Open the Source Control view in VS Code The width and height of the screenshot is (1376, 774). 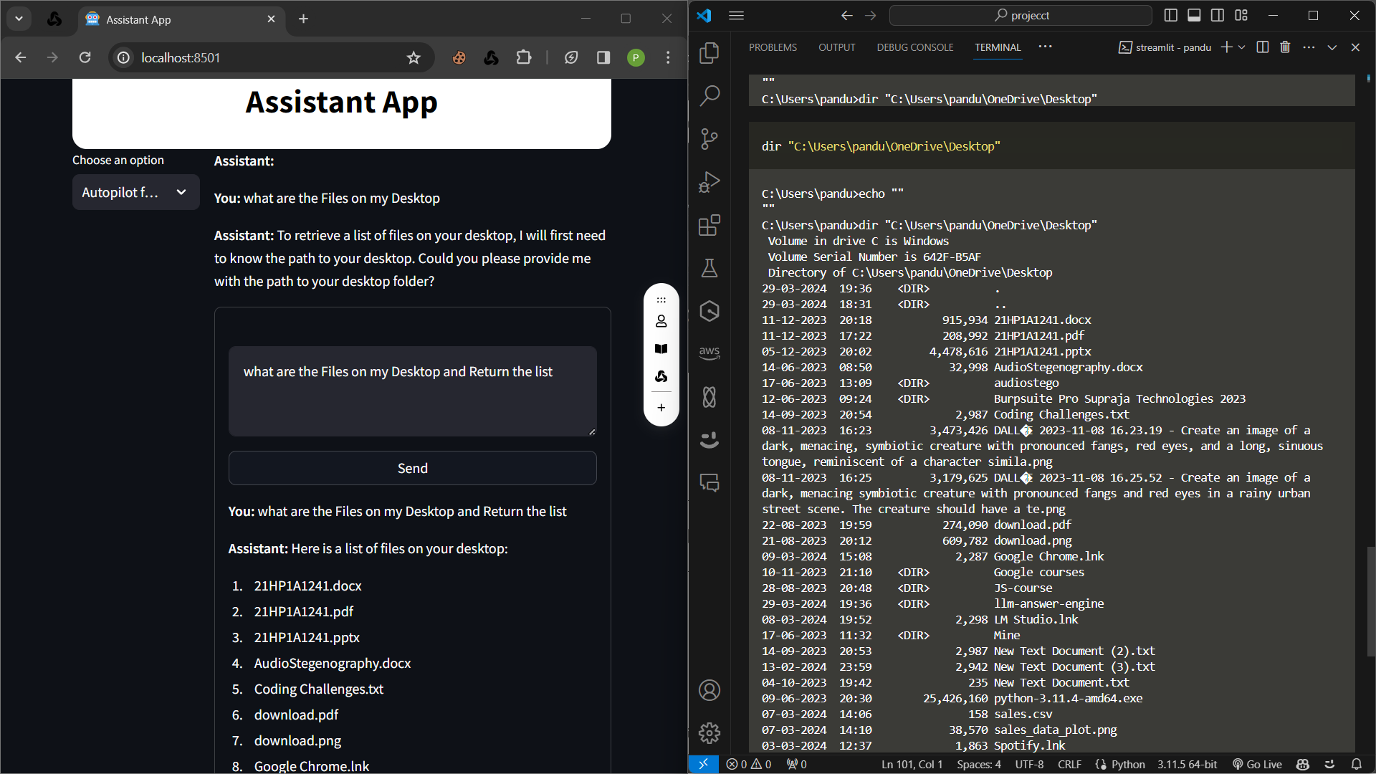pyautogui.click(x=709, y=138)
